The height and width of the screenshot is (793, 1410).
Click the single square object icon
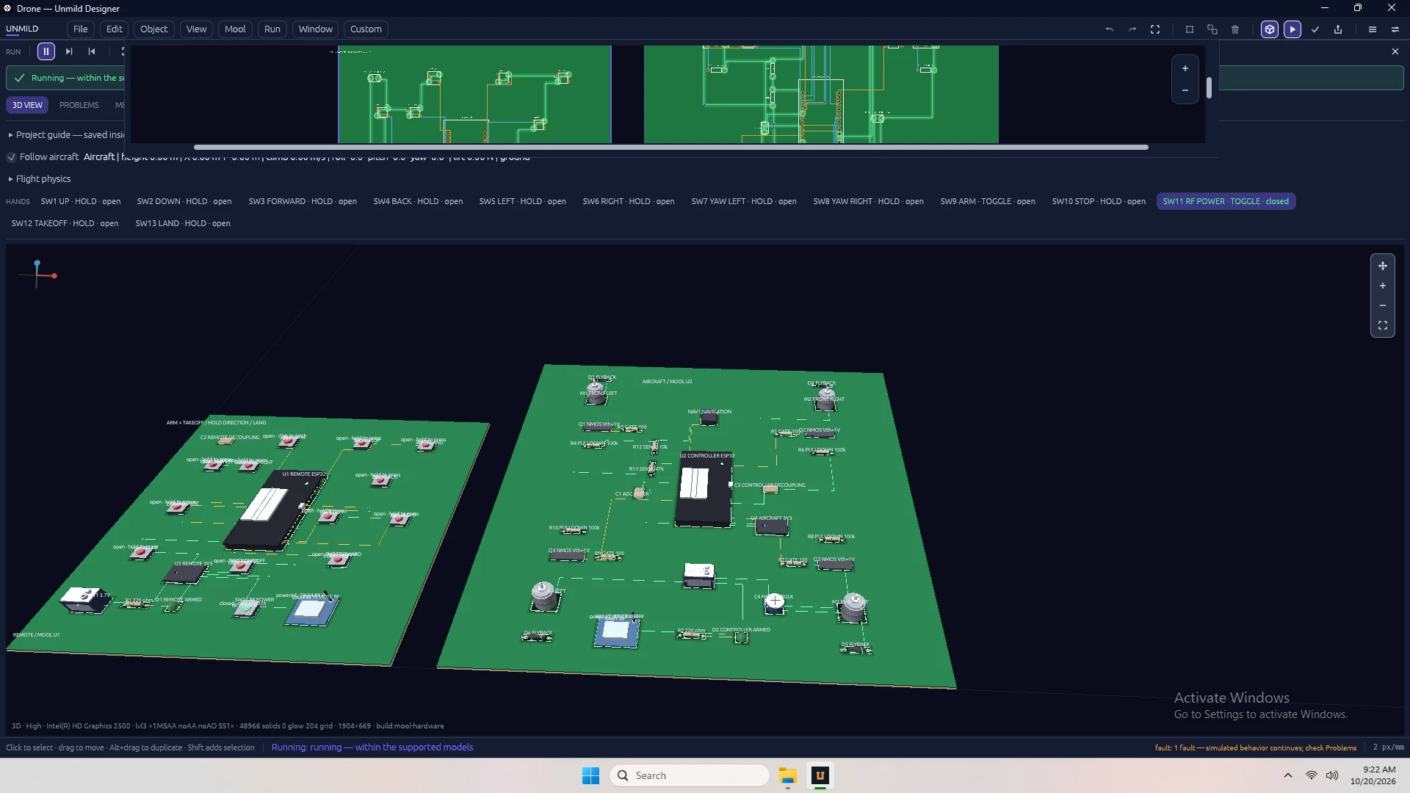1190,29
